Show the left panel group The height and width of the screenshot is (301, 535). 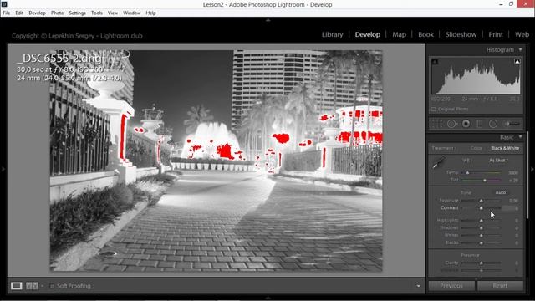[3, 169]
